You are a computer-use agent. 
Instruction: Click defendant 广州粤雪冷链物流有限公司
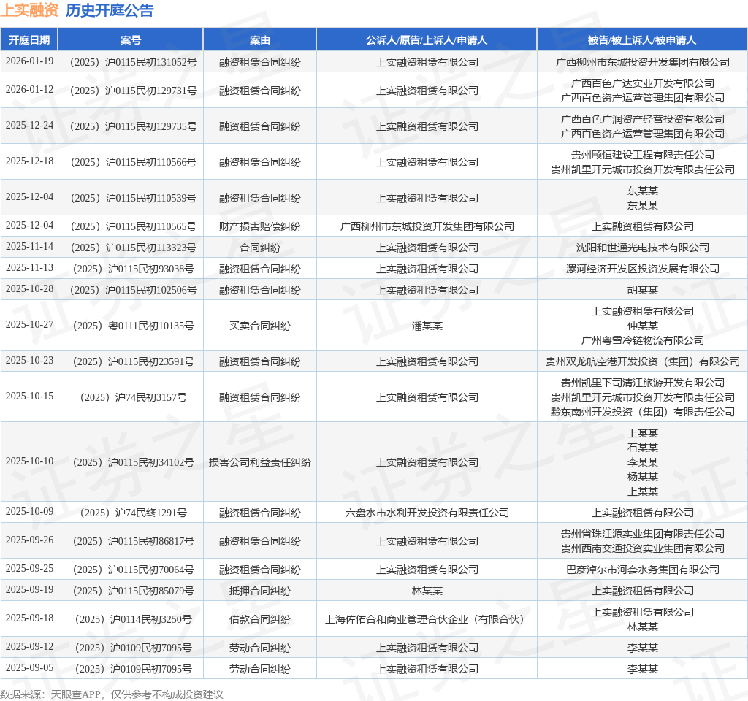[643, 340]
